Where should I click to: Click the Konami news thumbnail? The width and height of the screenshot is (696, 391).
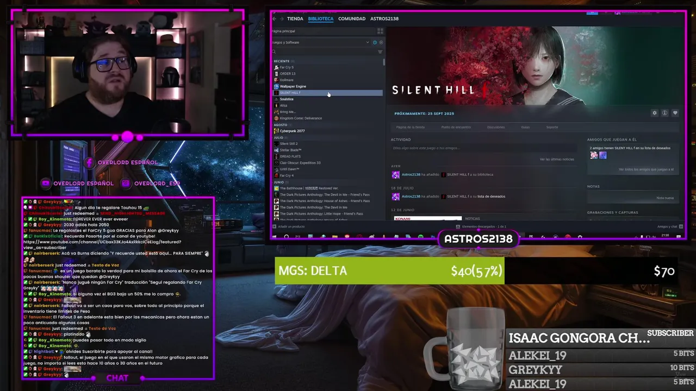point(428,218)
